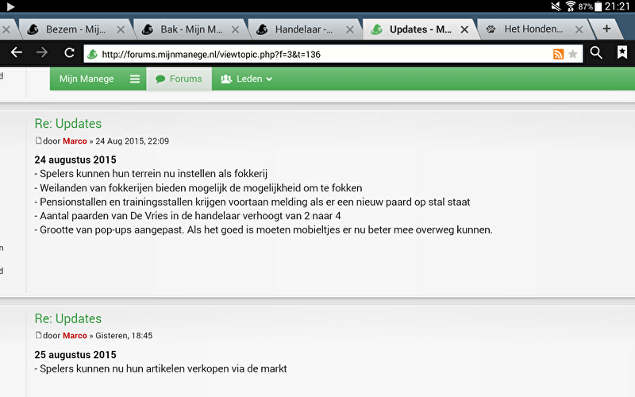The height and width of the screenshot is (397, 635).
Task: Click the browser forward arrow
Action: click(x=42, y=52)
